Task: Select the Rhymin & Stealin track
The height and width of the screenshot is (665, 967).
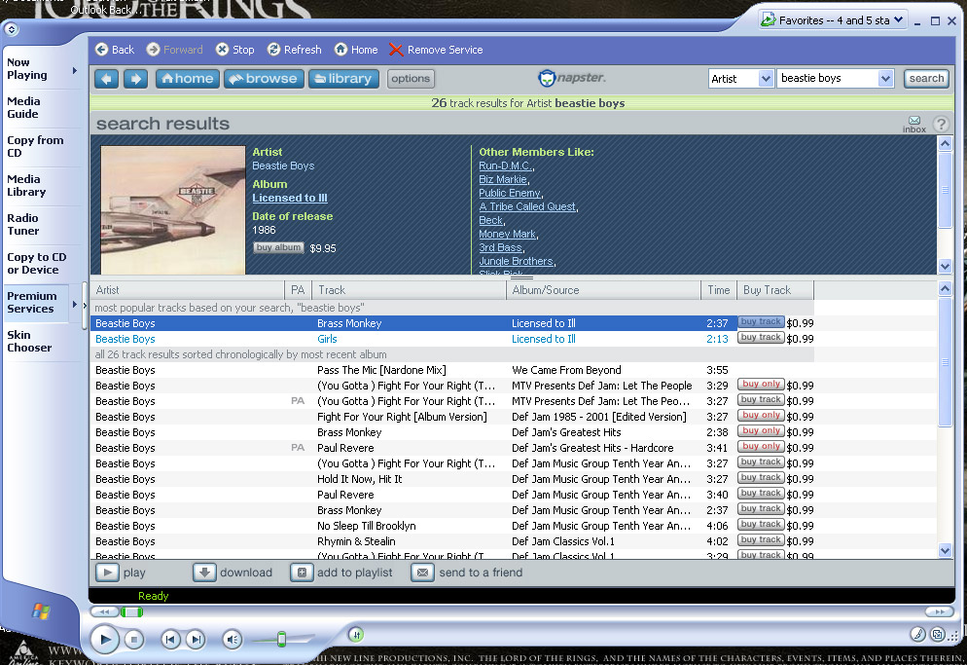Action: click(452, 541)
